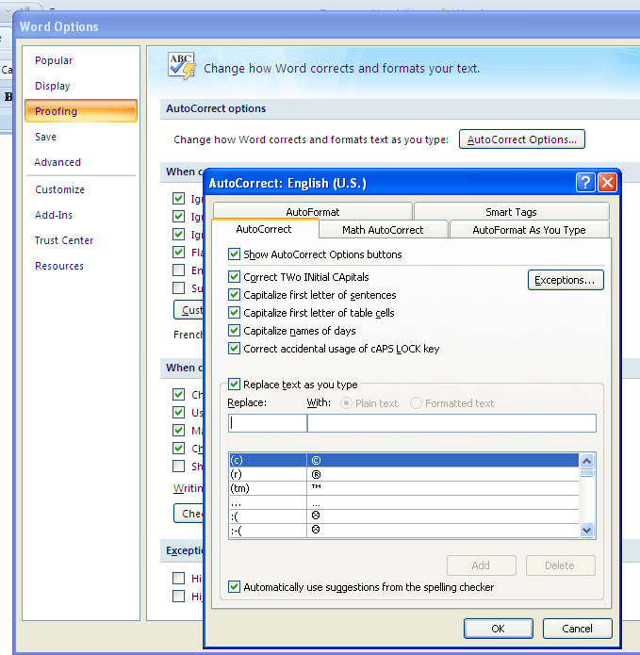
Task: Toggle the Sh checkbox in Word Options
Action: [178, 466]
